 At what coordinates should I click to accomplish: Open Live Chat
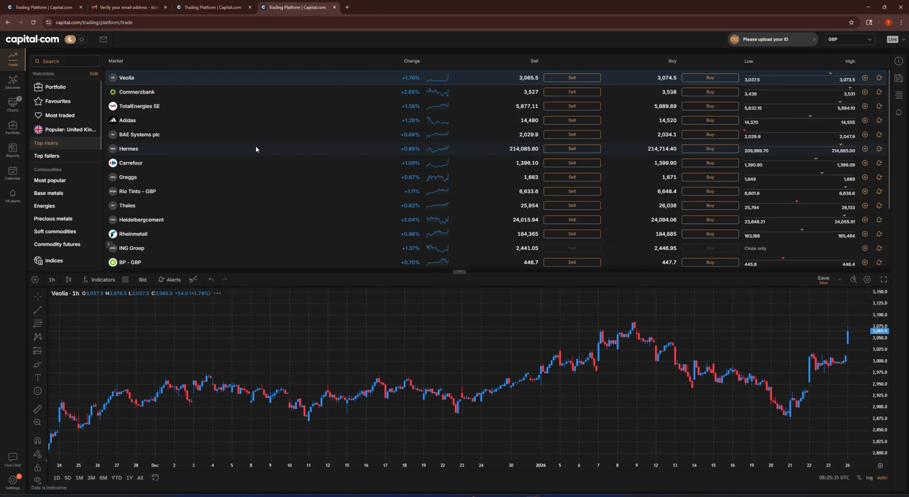click(12, 459)
